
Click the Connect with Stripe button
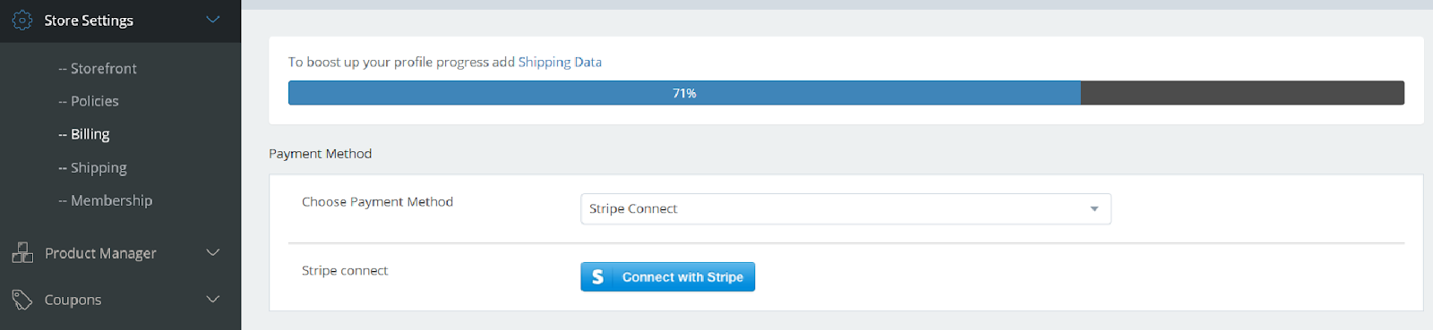point(667,277)
